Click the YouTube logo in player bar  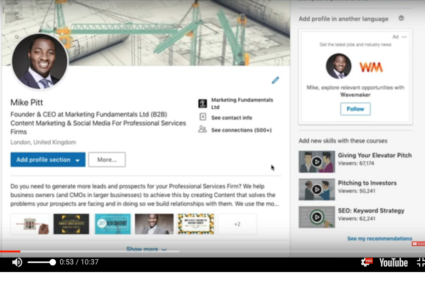tap(393, 262)
